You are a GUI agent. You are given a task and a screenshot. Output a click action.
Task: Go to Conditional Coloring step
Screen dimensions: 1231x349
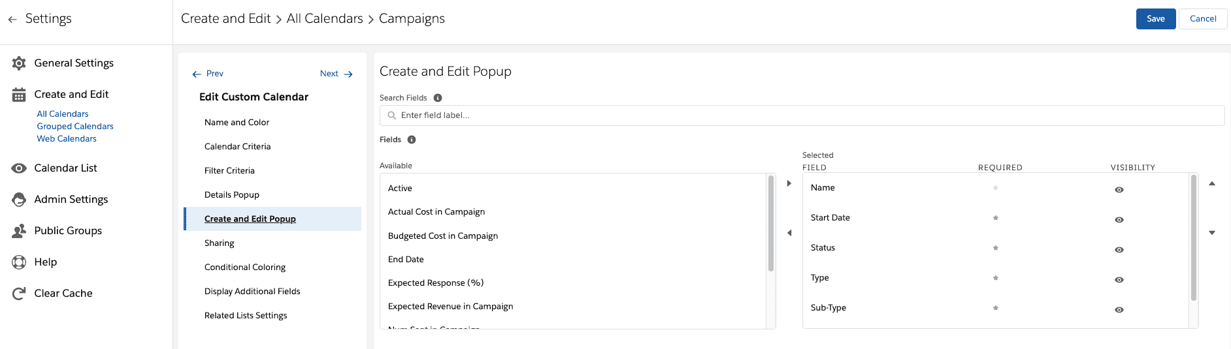pyautogui.click(x=245, y=267)
